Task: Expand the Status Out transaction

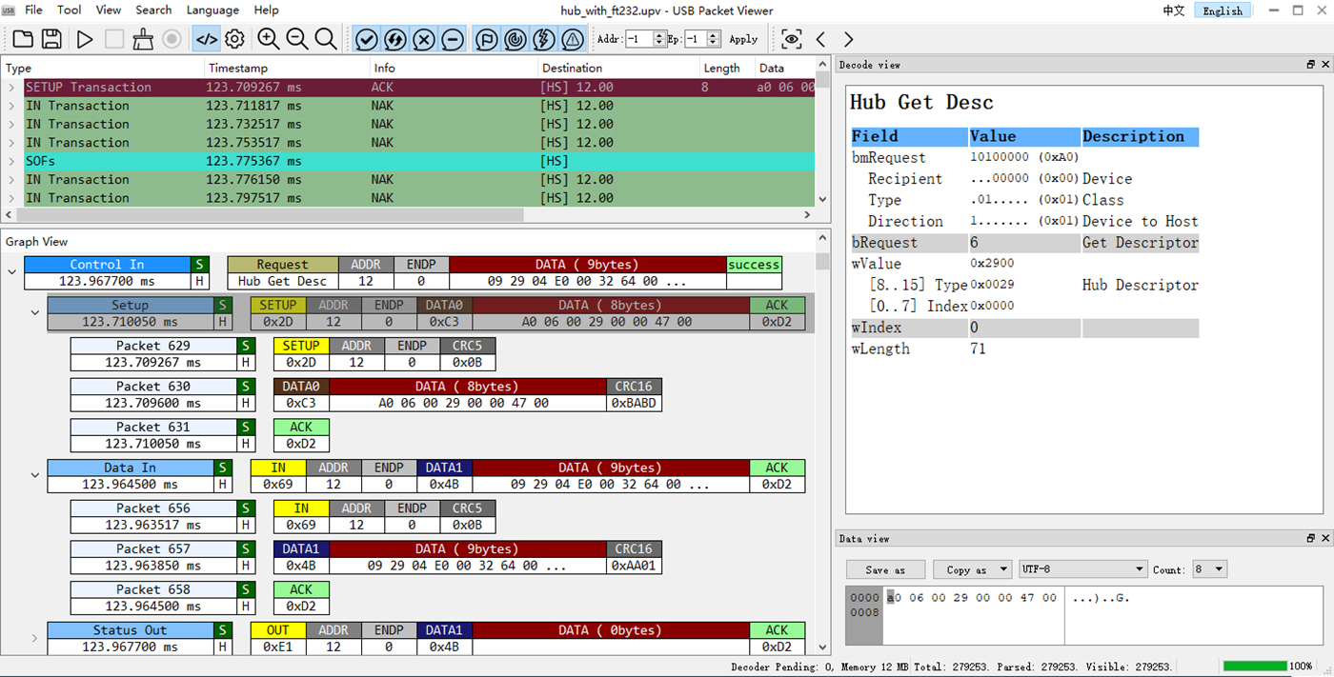Action: 34,638
